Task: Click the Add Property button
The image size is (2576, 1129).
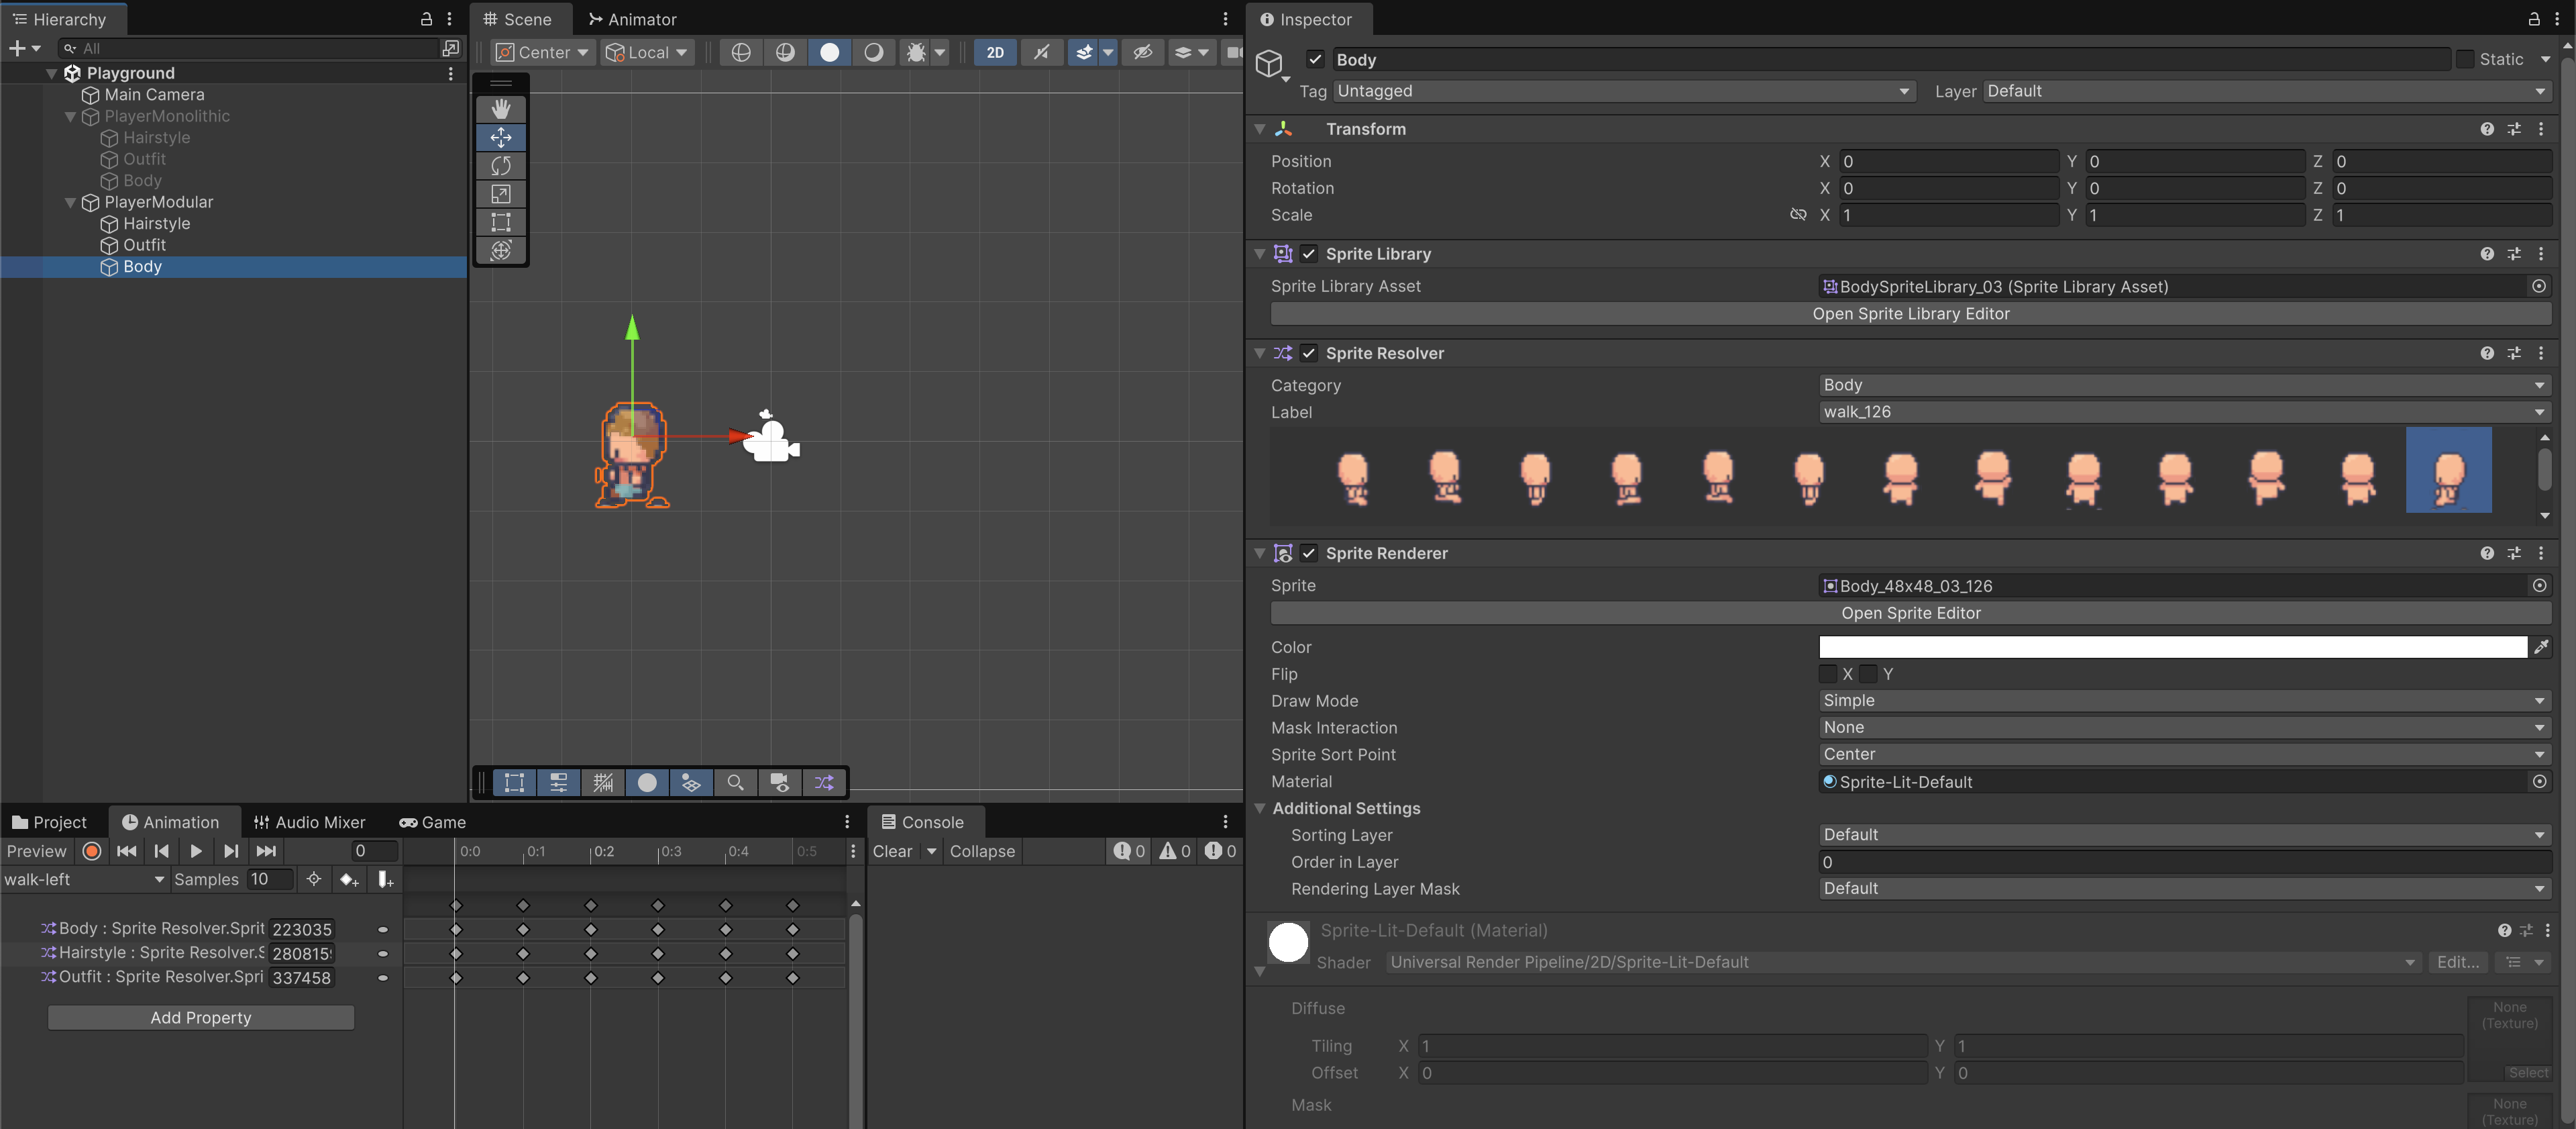Action: (x=201, y=1017)
